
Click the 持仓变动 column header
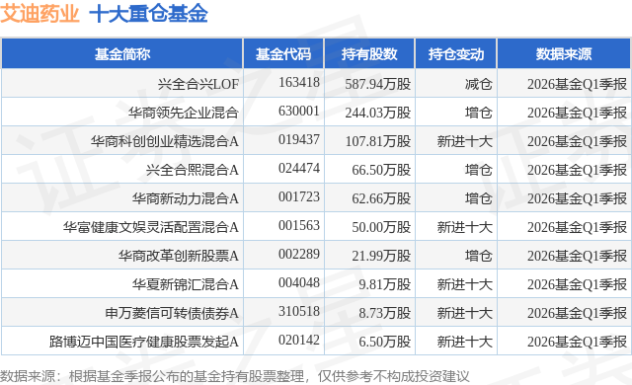456,54
